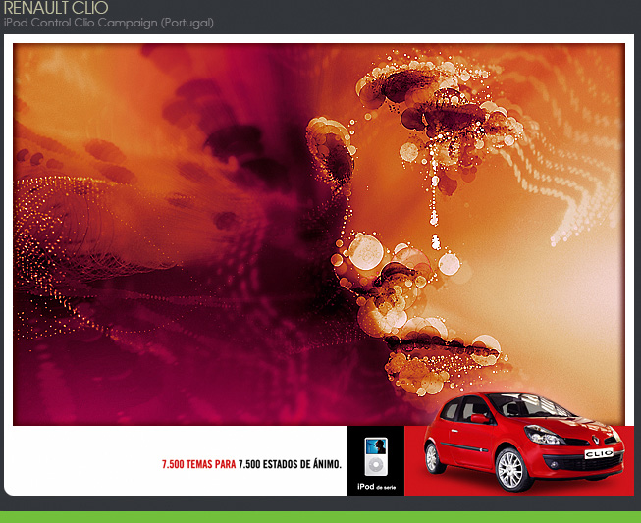Click the red Clio's rear wheel

433,457
